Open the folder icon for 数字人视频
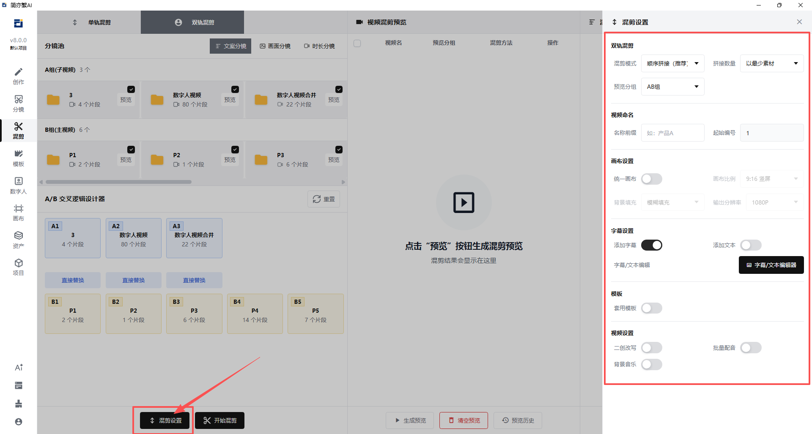This screenshot has height=434, width=812. click(x=157, y=100)
